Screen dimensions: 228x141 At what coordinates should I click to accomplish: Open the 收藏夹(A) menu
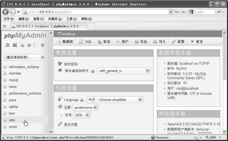point(55,19)
